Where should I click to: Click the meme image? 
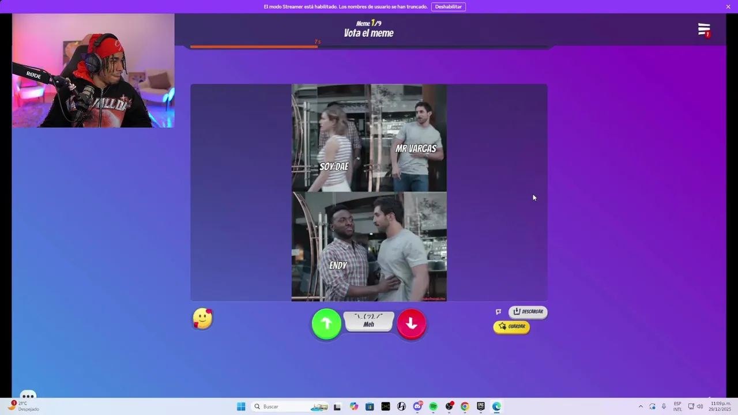(369, 193)
